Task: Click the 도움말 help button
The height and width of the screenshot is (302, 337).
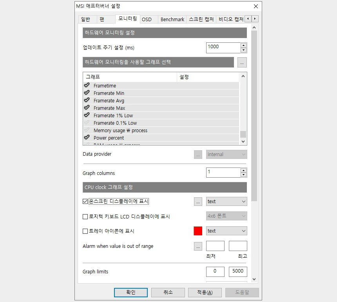Action: (x=242, y=292)
